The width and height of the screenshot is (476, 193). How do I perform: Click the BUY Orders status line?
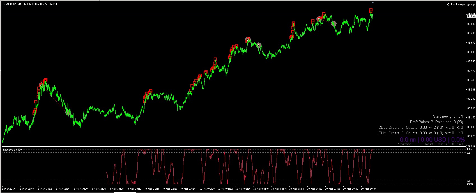click(x=421, y=133)
